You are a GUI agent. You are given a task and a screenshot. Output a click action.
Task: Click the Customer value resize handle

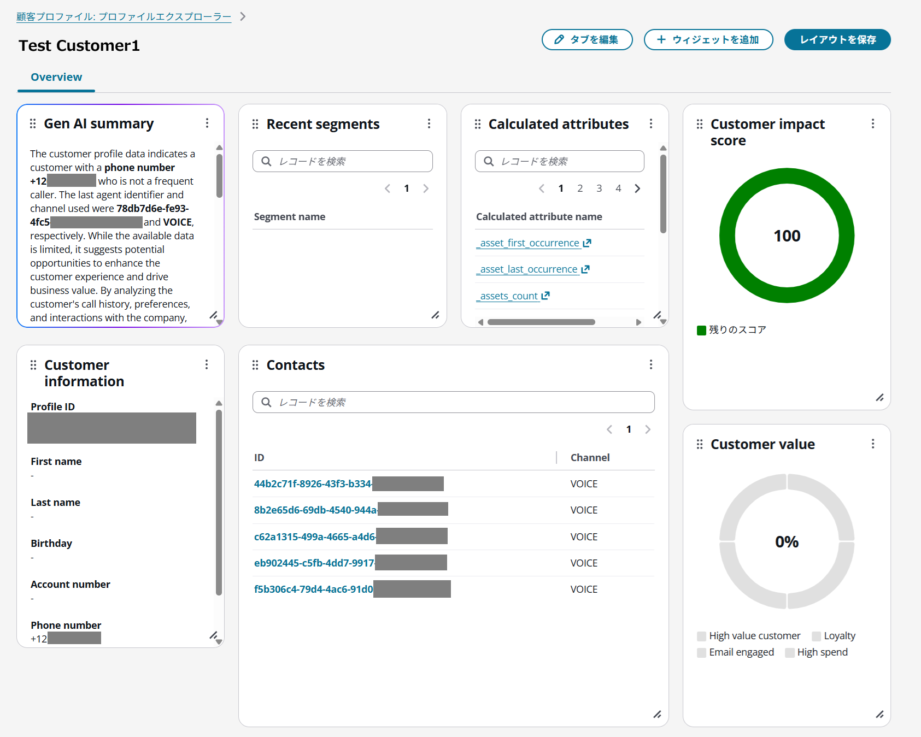click(879, 715)
